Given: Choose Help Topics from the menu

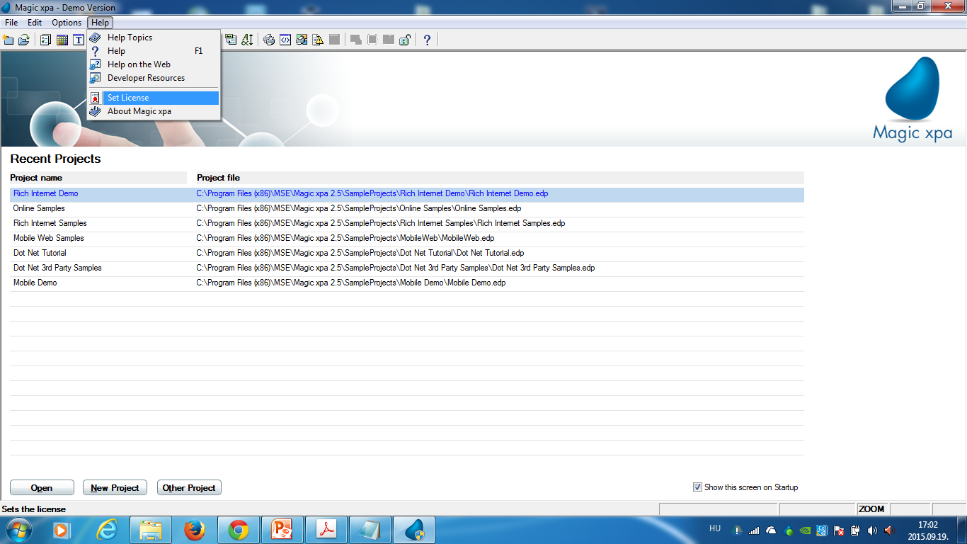Looking at the screenshot, I should click(x=154, y=38).
